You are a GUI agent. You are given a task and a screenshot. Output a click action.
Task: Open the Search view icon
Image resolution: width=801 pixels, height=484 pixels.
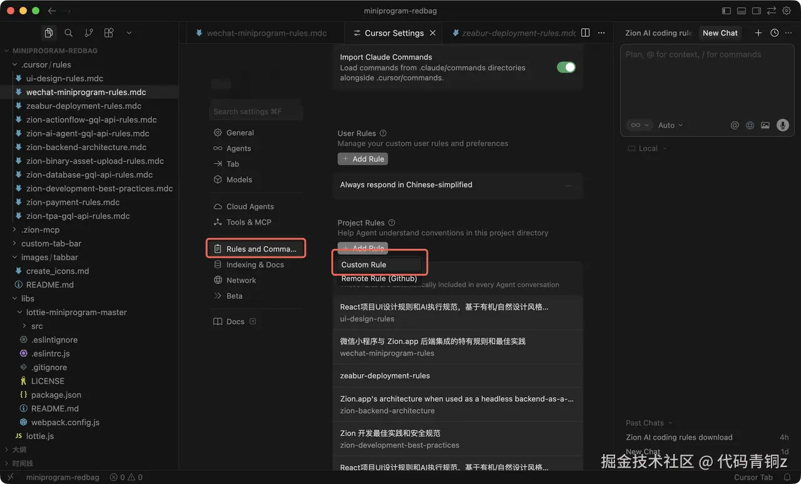(69, 33)
